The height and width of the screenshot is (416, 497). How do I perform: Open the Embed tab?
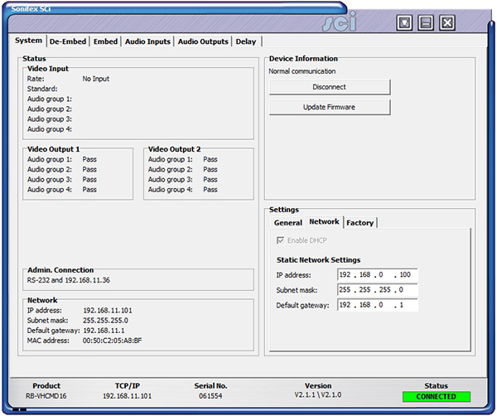[105, 41]
